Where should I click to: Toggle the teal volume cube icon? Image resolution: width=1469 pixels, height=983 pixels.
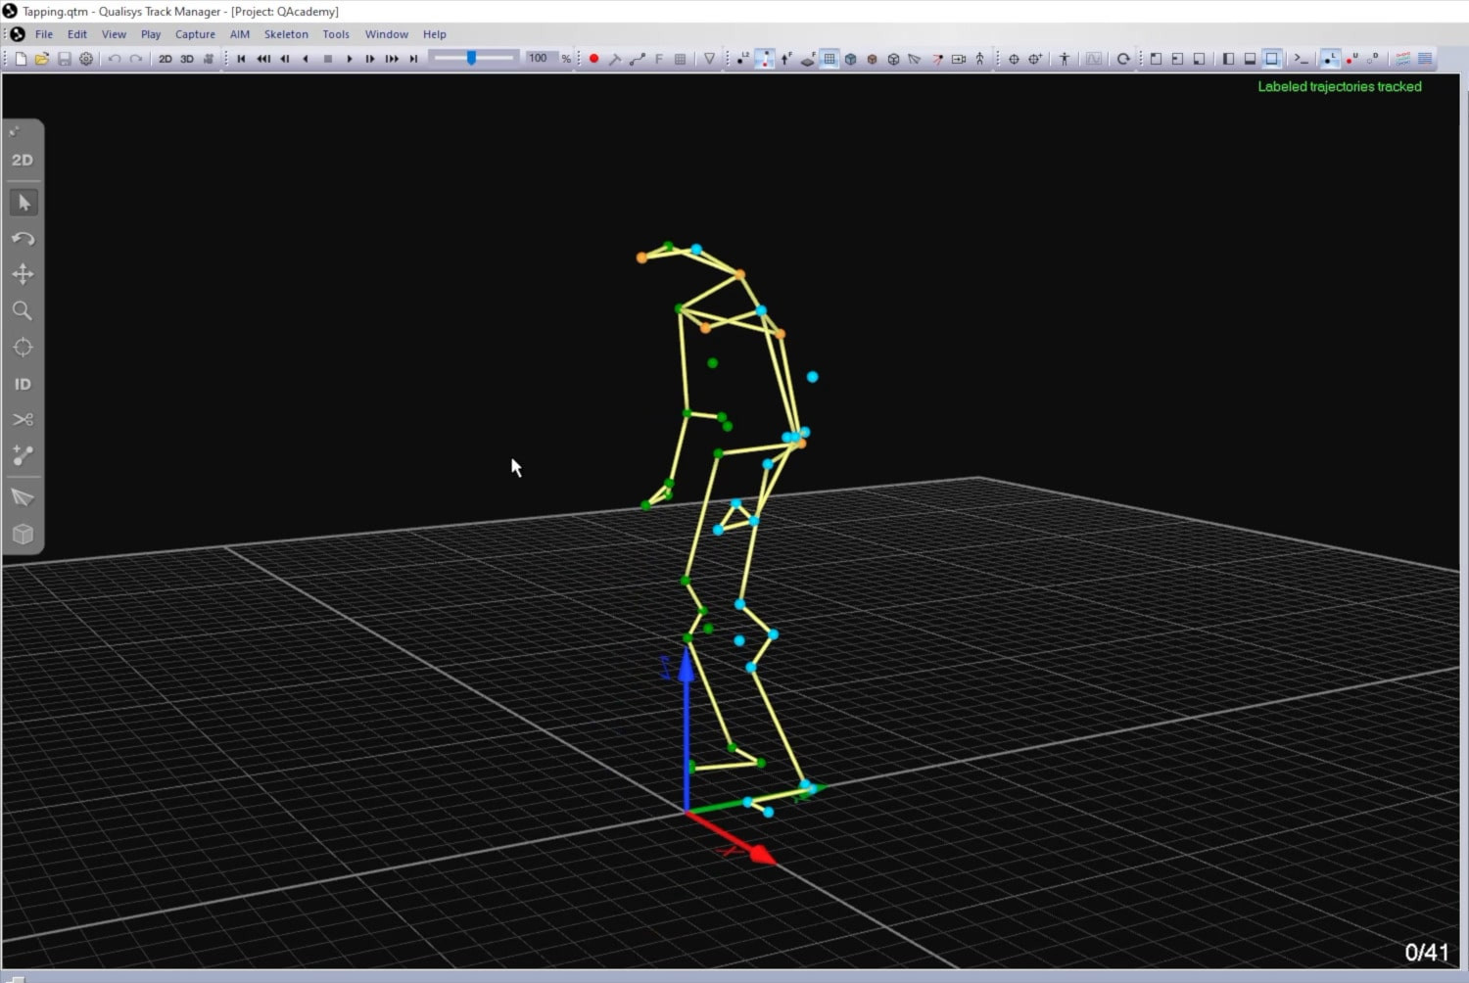(x=851, y=59)
